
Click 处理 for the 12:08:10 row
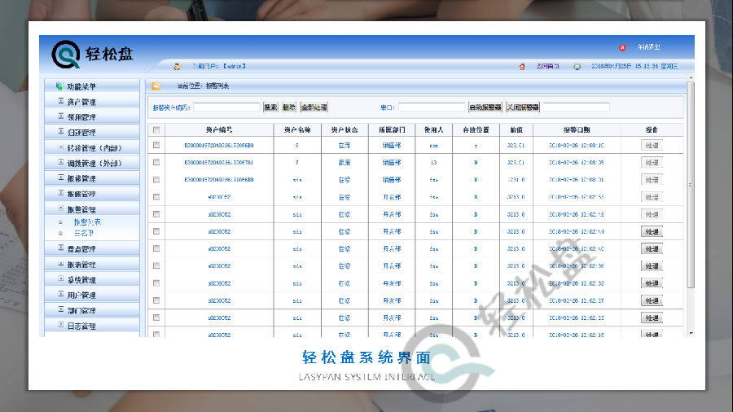point(652,145)
